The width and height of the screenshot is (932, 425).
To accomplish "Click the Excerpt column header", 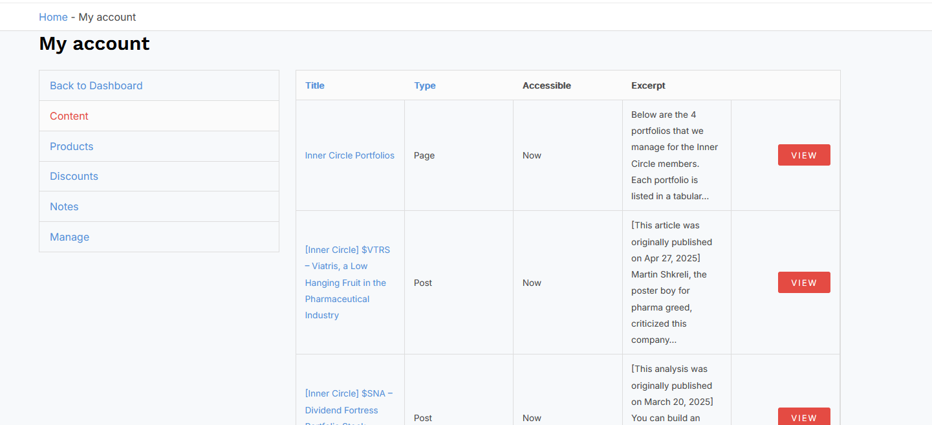I will 648,85.
